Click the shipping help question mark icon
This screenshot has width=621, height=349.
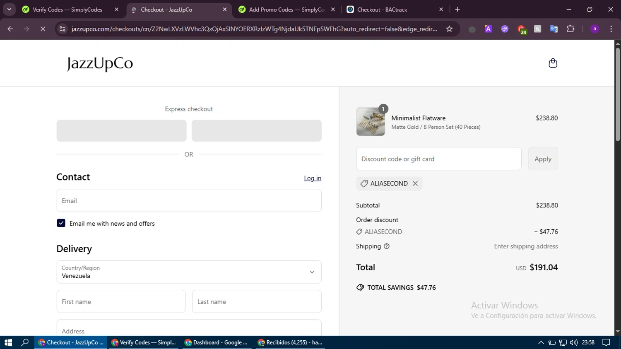click(x=387, y=246)
